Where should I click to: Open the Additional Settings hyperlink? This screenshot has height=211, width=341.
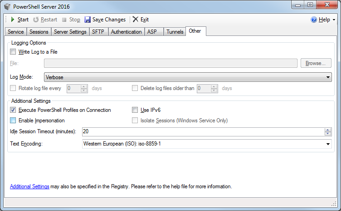pyautogui.click(x=29, y=186)
